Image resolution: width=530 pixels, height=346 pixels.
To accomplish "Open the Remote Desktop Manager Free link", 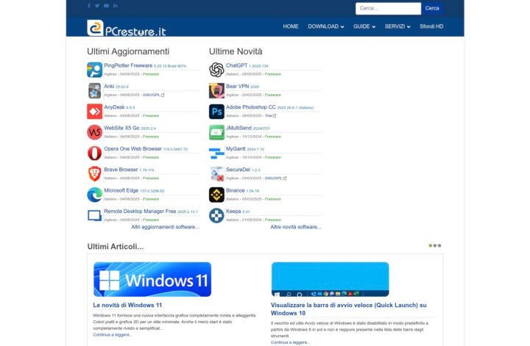I will 140,211.
